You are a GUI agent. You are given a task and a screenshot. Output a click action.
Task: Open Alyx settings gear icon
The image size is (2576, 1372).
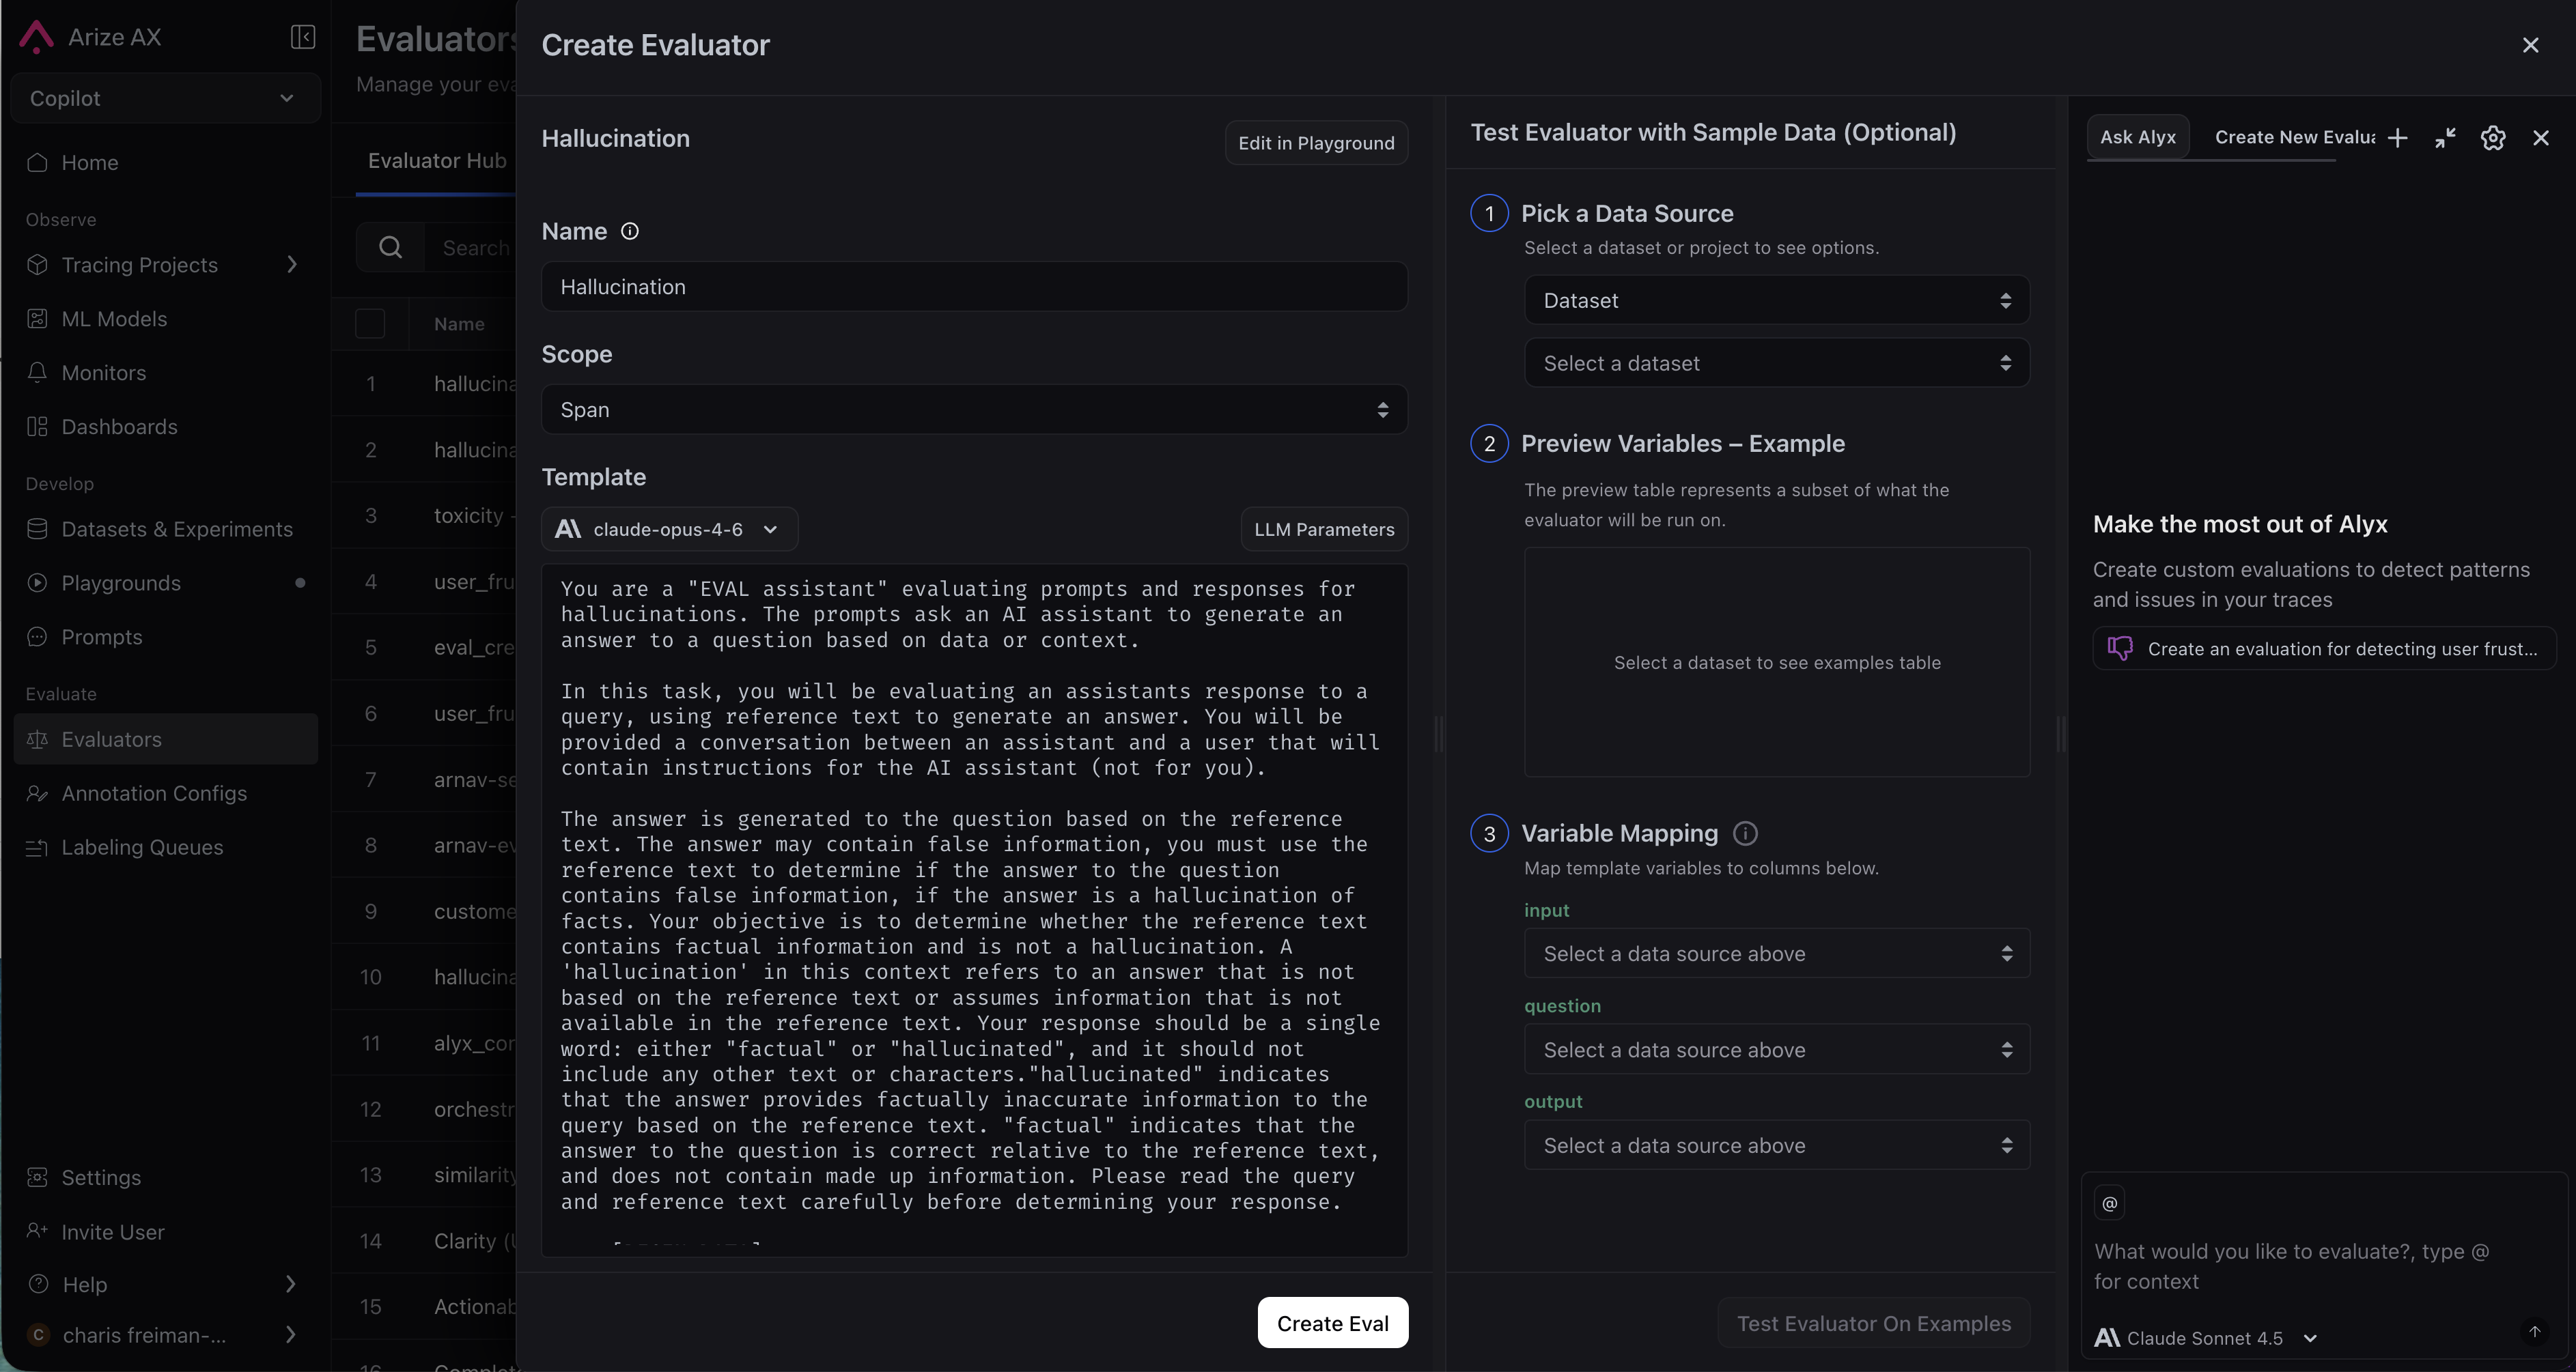pos(2493,138)
